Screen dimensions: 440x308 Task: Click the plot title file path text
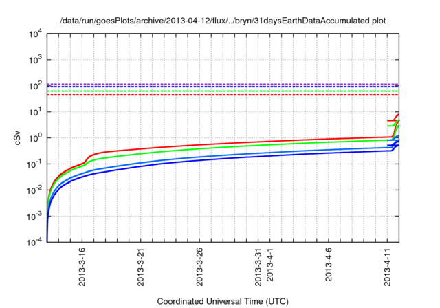[223, 21]
